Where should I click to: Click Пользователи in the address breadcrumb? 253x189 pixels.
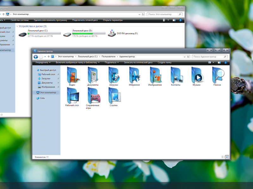click(108, 57)
